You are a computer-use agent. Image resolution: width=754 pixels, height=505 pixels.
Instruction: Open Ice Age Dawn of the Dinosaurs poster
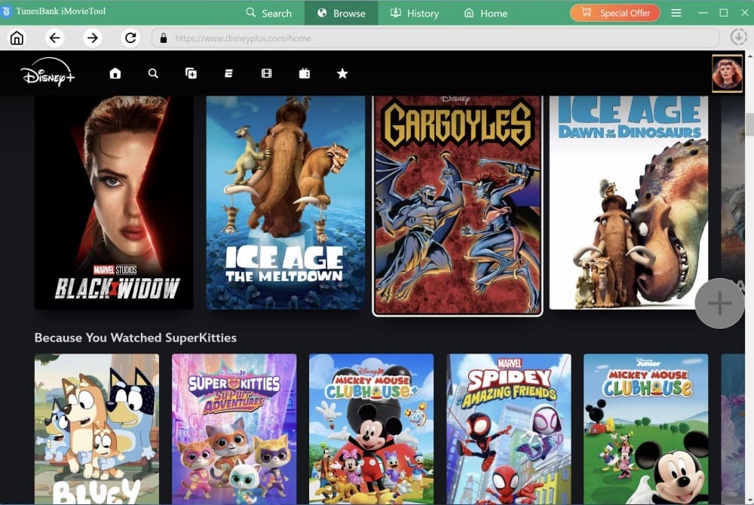point(629,202)
